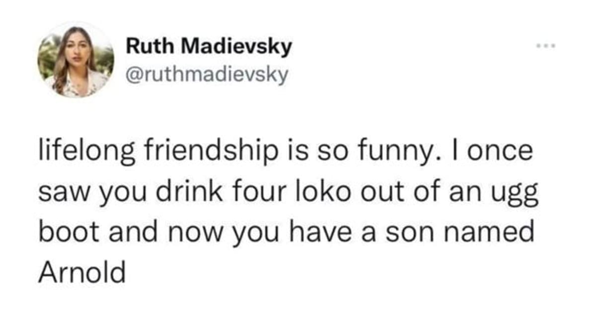Screen dimensions: 596x313
Task: Click the @ruthmadievsky handle
Action: click(x=207, y=75)
